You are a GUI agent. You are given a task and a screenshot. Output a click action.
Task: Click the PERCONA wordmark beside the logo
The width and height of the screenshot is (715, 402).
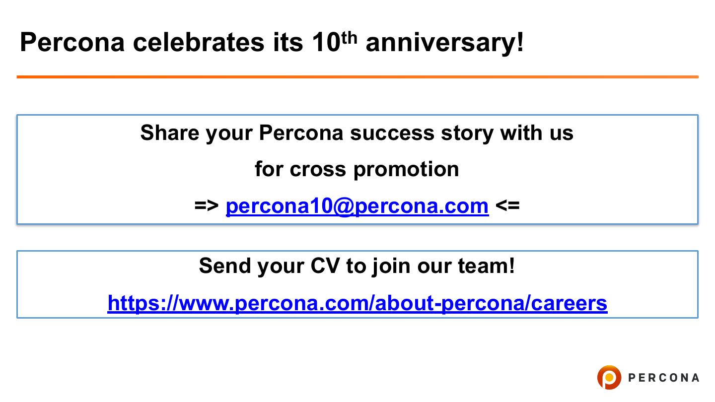click(x=663, y=378)
